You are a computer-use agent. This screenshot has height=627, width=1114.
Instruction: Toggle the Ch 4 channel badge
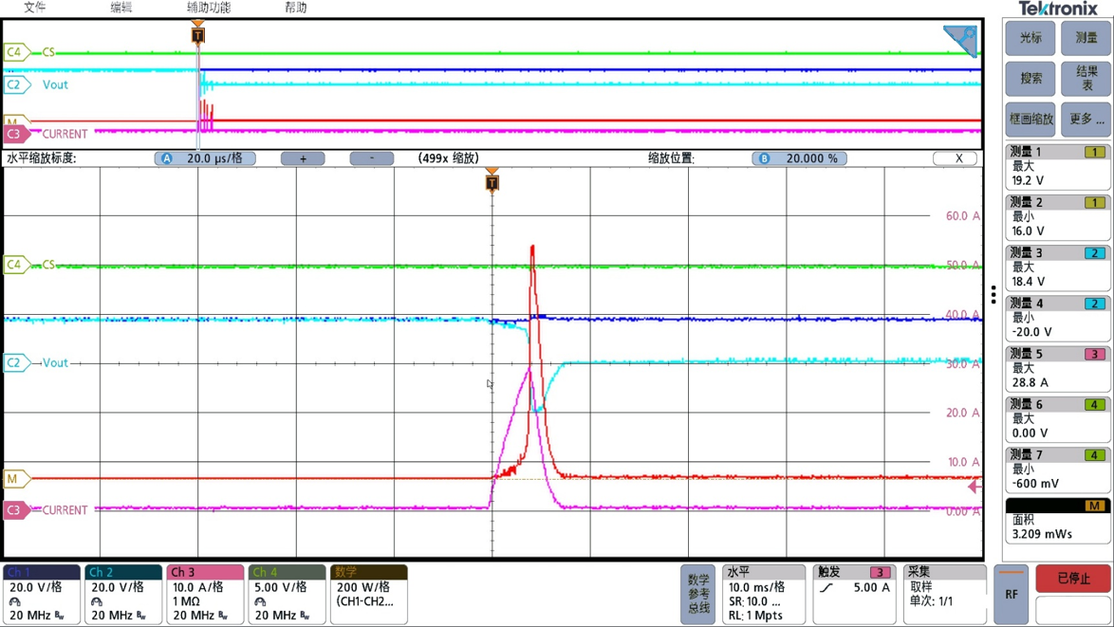(287, 595)
